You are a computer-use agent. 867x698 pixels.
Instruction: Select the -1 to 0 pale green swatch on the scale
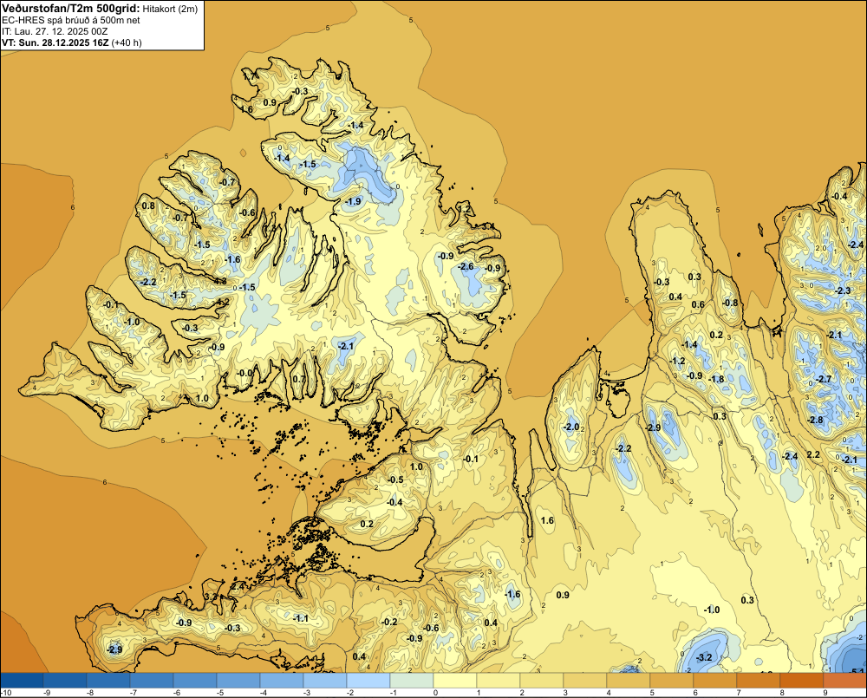click(412, 680)
